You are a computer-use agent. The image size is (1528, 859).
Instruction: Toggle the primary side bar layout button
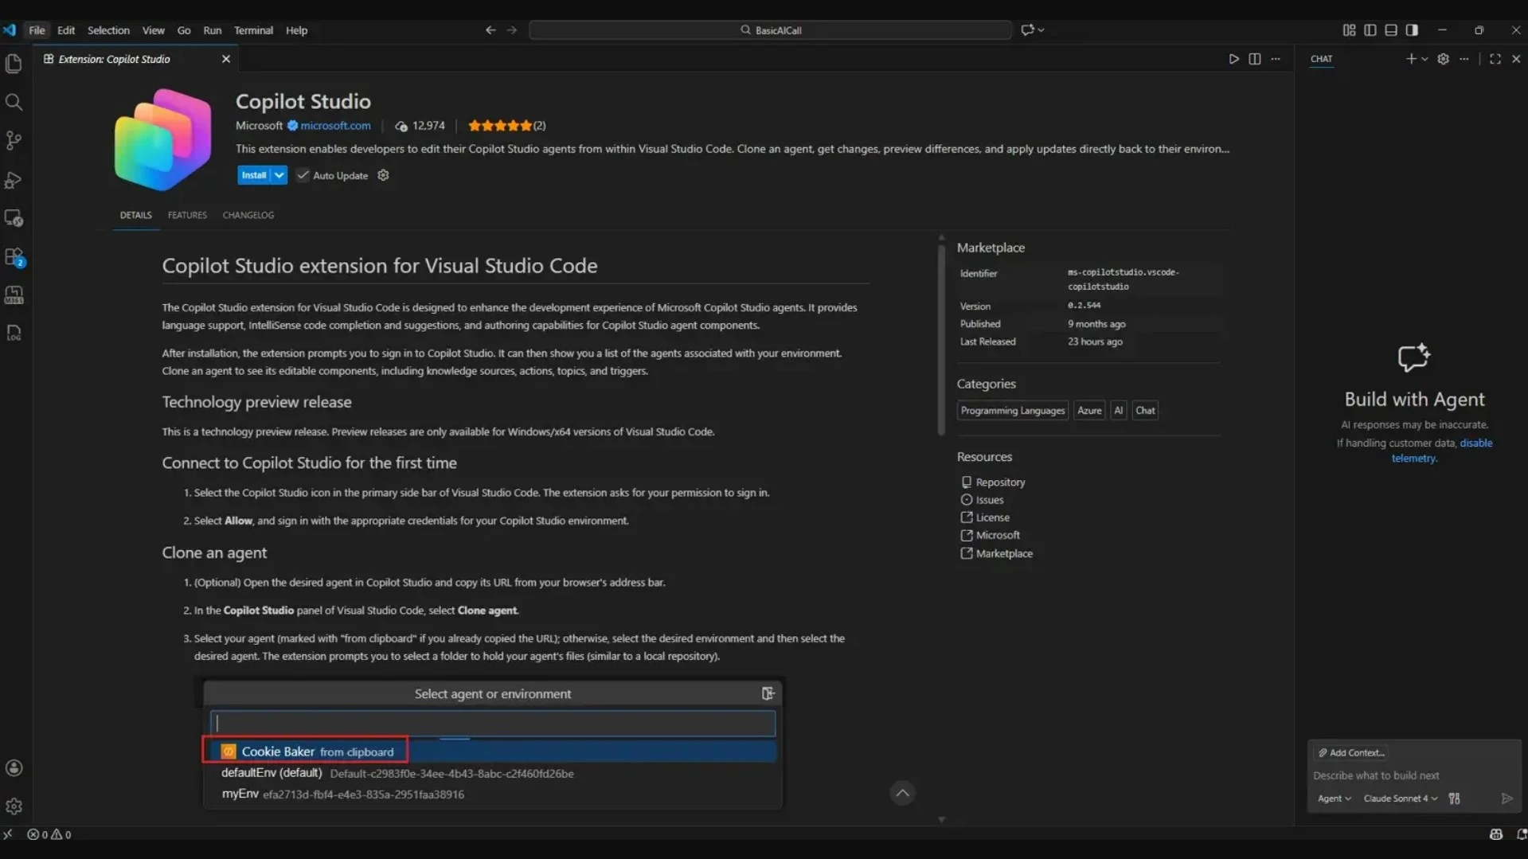click(1370, 30)
